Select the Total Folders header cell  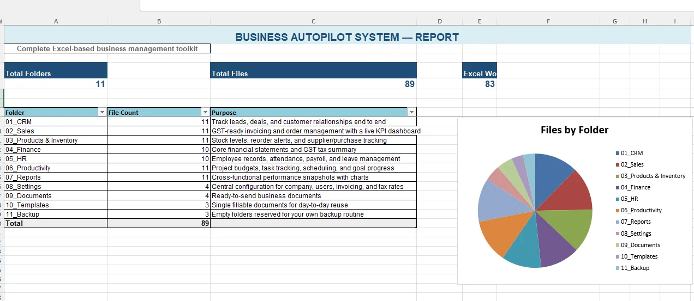[56, 71]
